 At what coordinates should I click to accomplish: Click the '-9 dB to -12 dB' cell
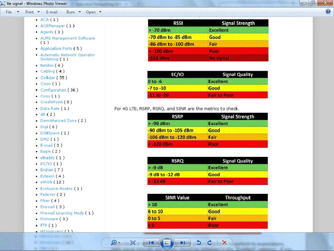177,175
